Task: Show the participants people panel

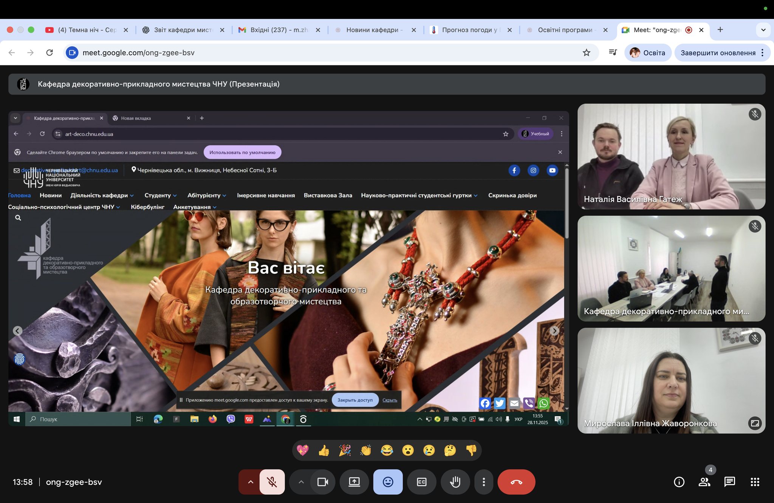Action: 704,482
